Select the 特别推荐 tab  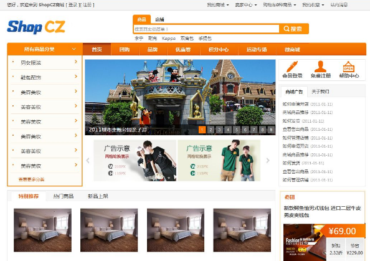tap(29, 196)
